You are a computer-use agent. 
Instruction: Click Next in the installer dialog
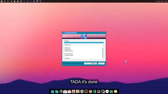[x=94, y=63]
